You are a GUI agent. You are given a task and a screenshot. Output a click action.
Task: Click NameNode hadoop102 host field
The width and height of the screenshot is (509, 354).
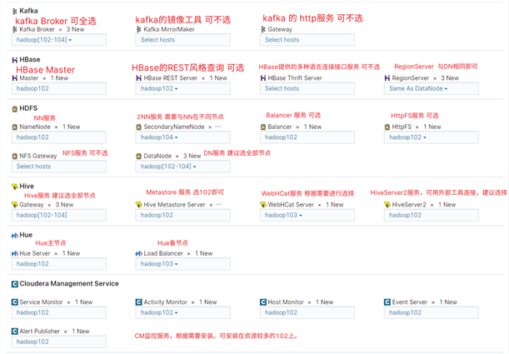tap(59, 137)
